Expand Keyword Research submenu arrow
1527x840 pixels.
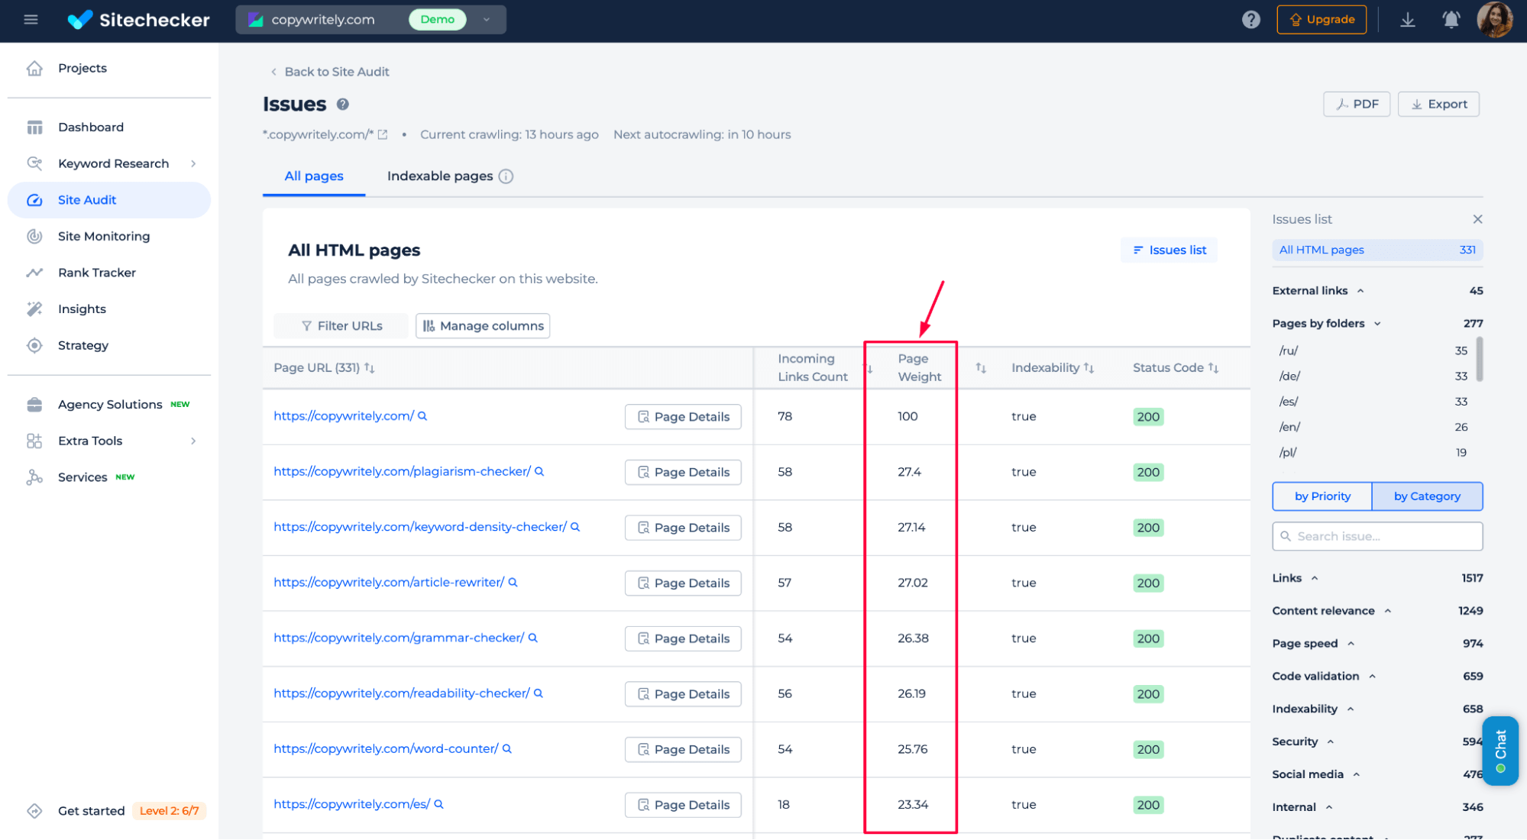click(193, 163)
